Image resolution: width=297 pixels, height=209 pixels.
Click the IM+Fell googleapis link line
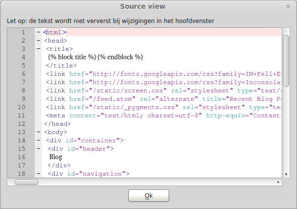click(x=164, y=74)
